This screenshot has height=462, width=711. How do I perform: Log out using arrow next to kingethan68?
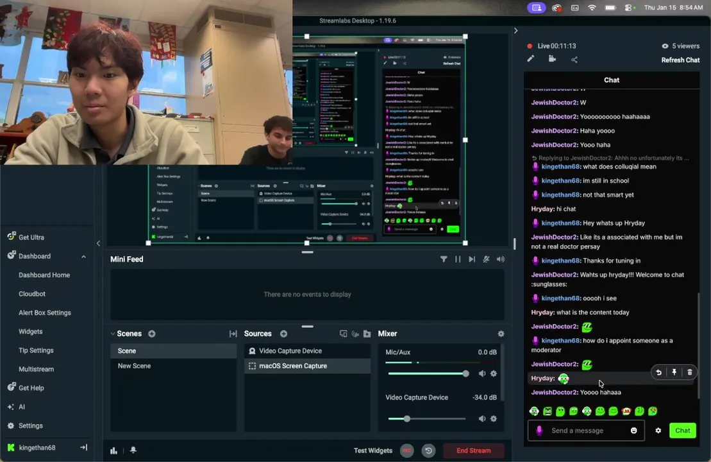(84, 447)
